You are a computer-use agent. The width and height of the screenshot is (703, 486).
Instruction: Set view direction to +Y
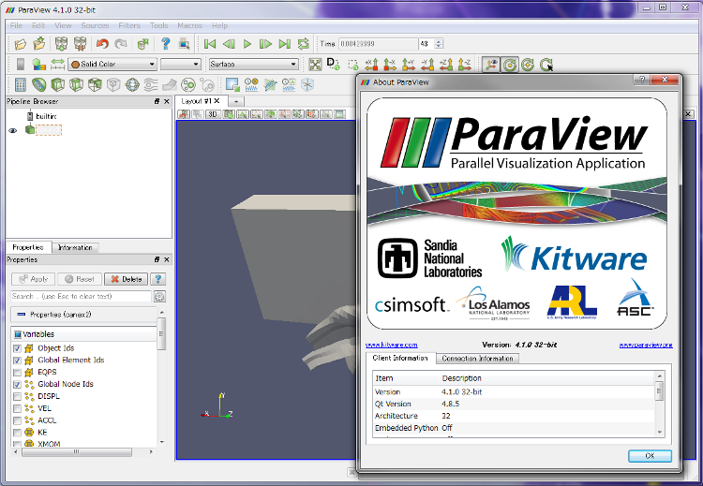coord(409,65)
